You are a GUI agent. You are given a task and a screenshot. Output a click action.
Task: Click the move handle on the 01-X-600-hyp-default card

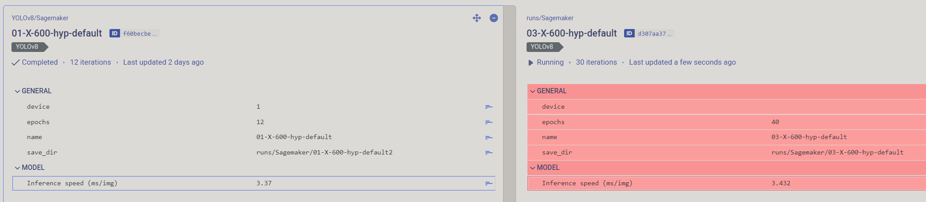point(477,18)
